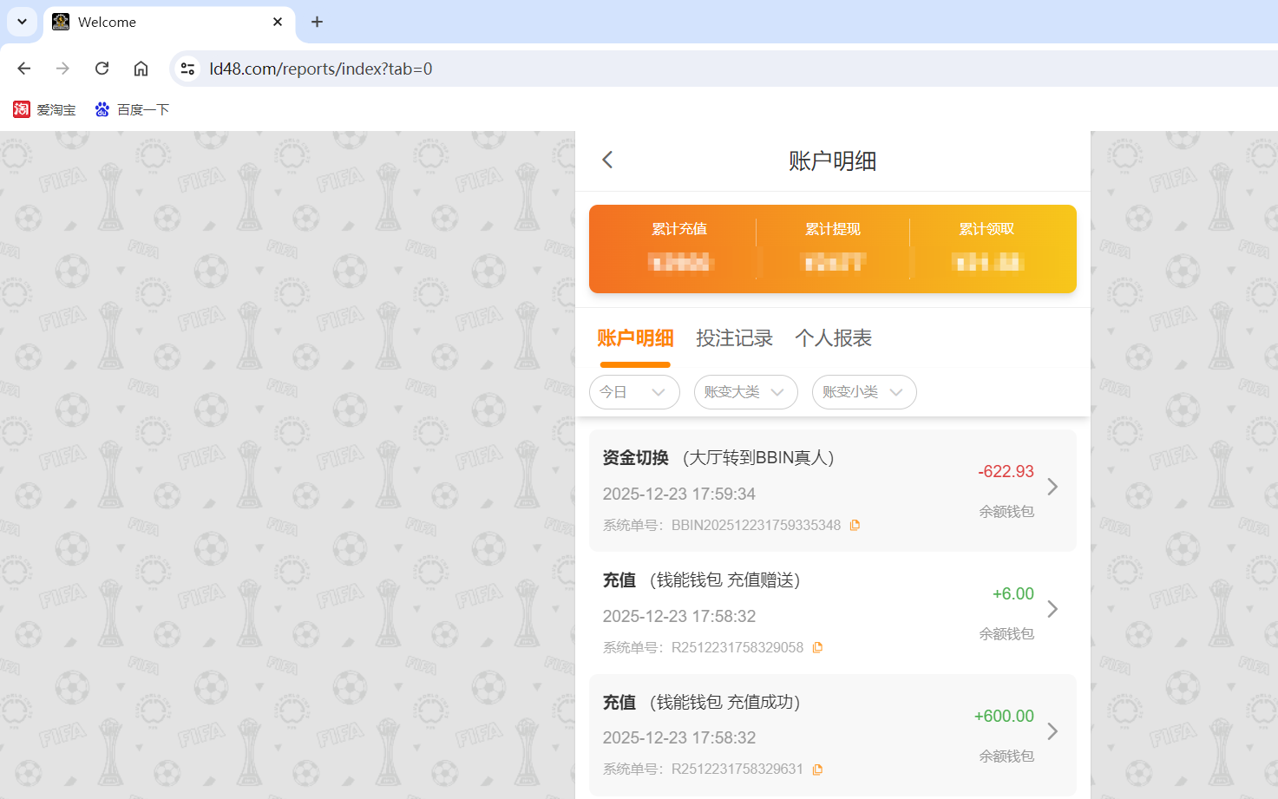Open the 今日 date filter dropdown
1278x799 pixels.
point(634,392)
